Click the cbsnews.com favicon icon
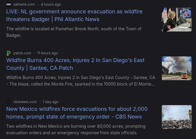The width and height of the screenshot is (196, 139). (x=9, y=102)
